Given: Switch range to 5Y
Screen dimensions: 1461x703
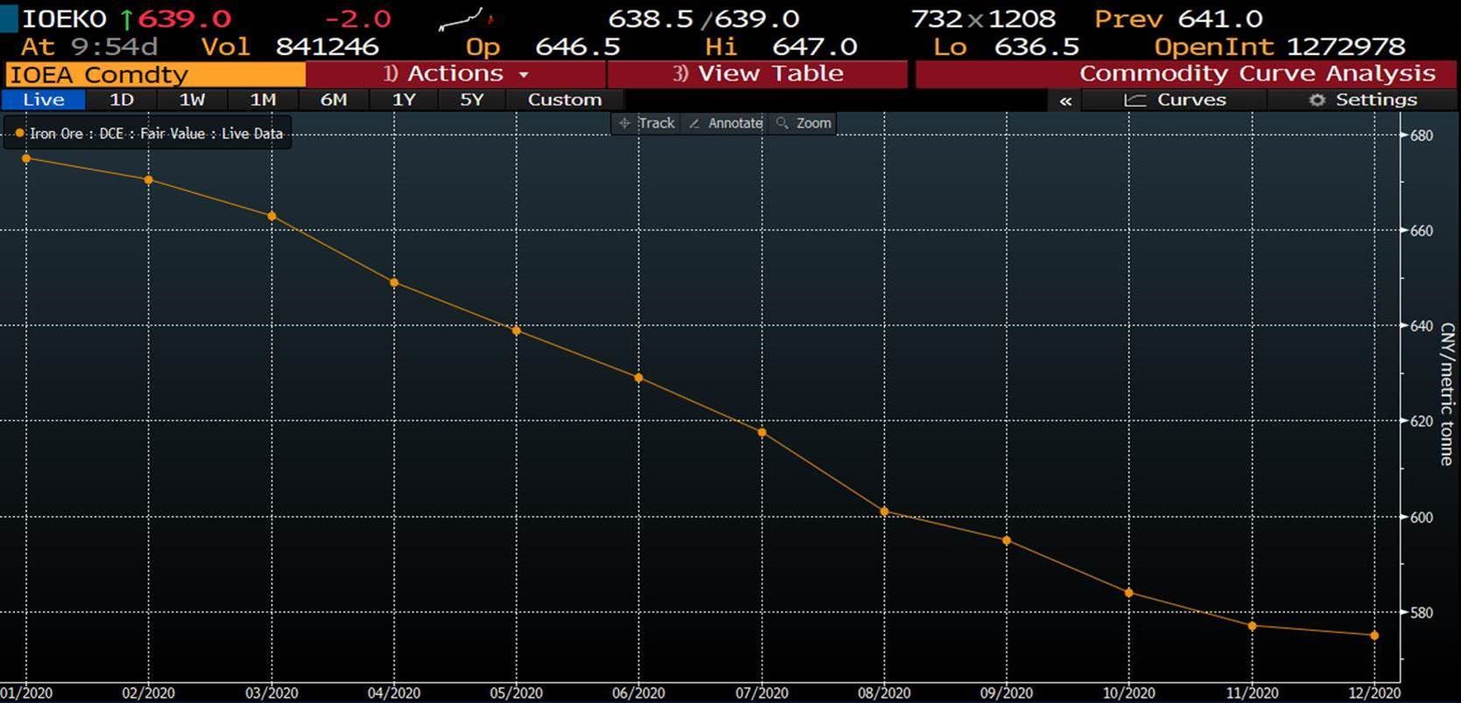Looking at the screenshot, I should point(471,100).
